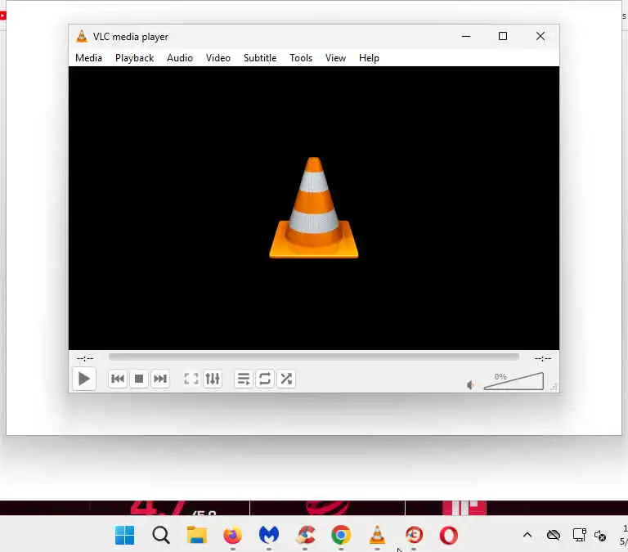Viewport: 628px width, 552px height.
Task: Open the Subtitle menu
Action: (x=260, y=58)
